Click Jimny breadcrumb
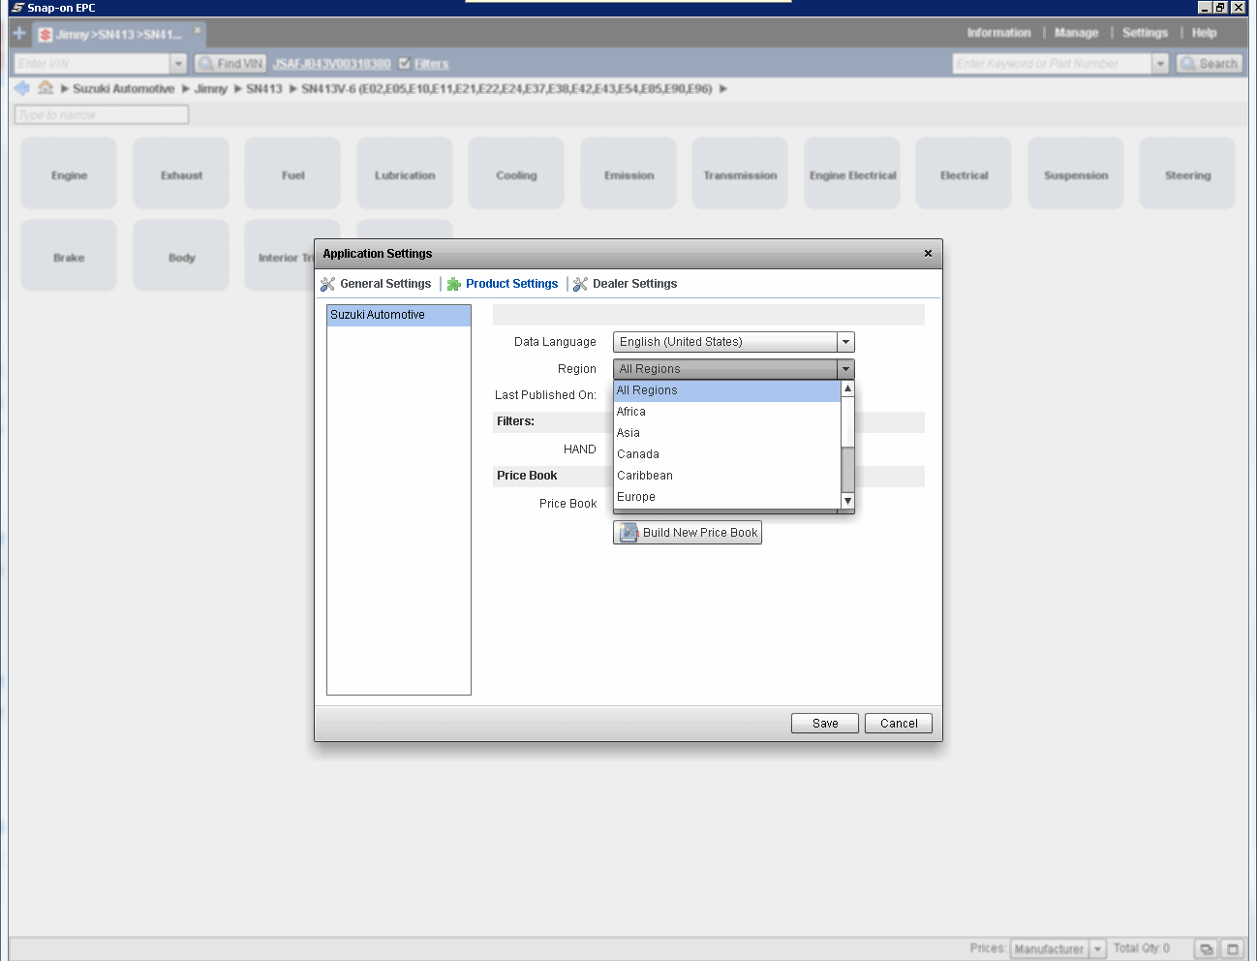The image size is (1257, 961). (211, 89)
